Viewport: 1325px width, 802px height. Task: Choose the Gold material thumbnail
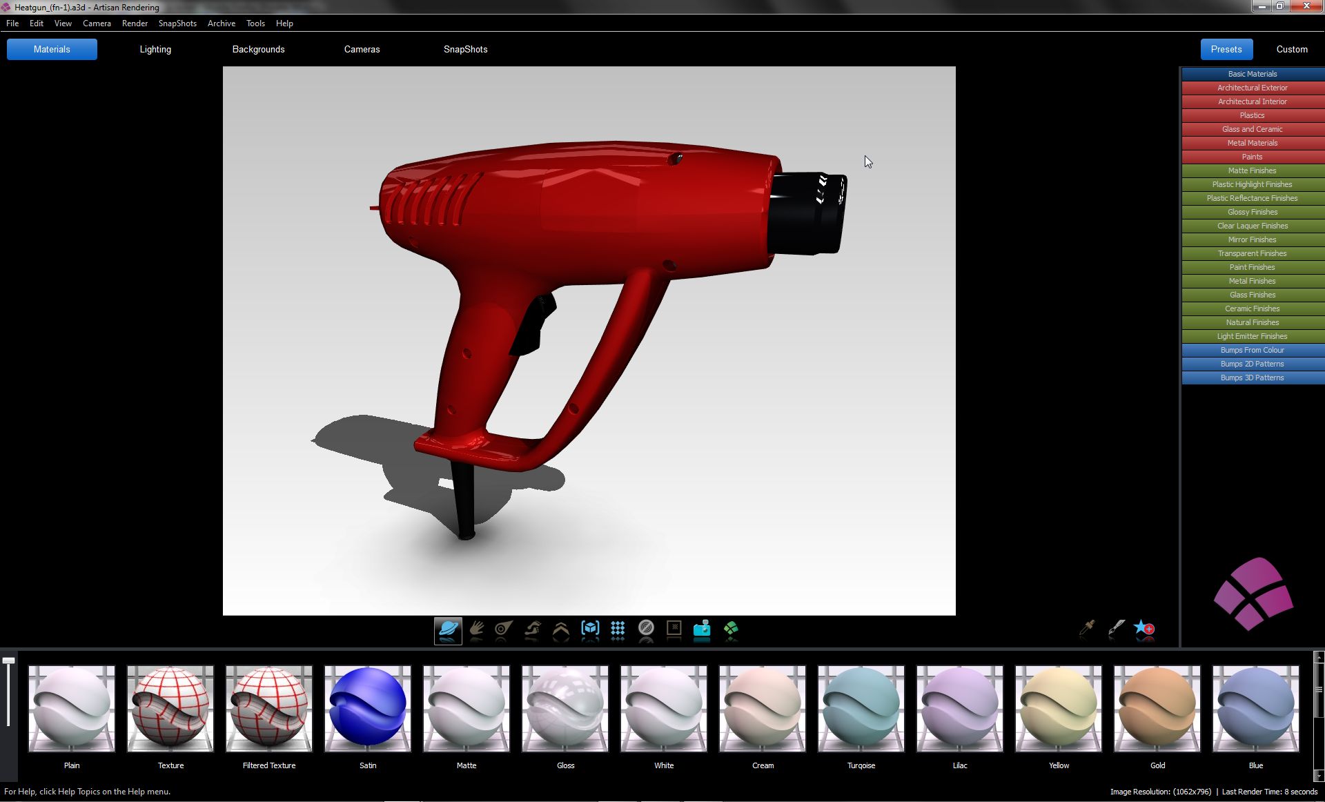pyautogui.click(x=1157, y=709)
